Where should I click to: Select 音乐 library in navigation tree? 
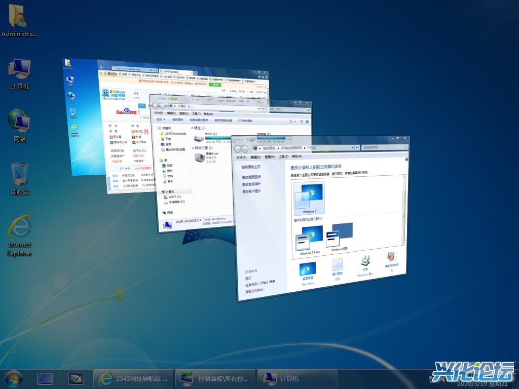[168, 181]
